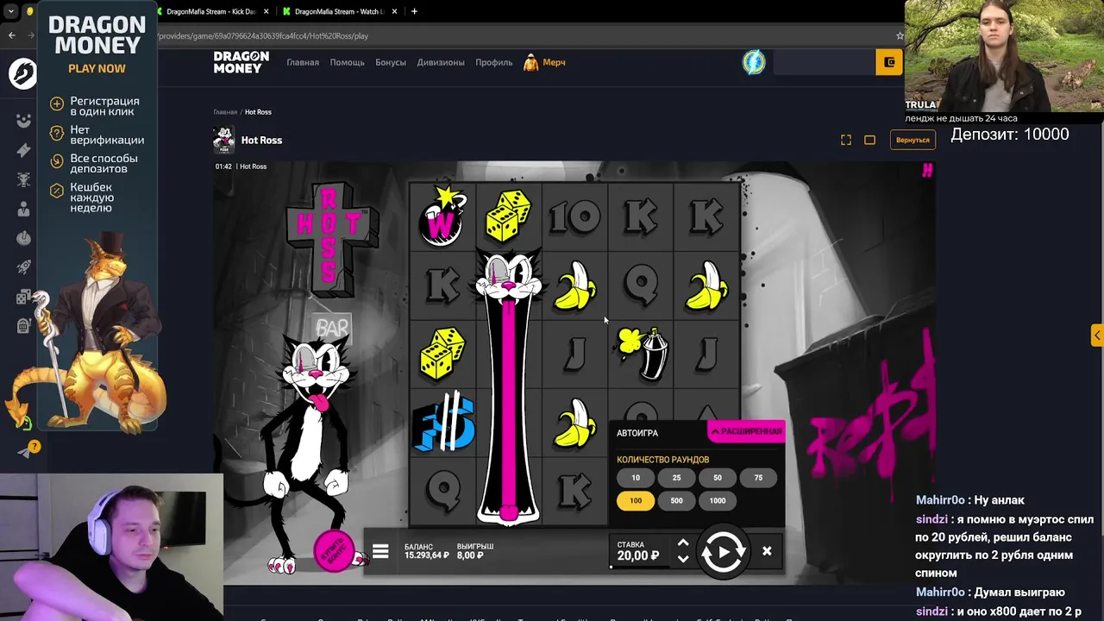
Task: Click the lightning bolt coin icon
Action: coord(754,62)
